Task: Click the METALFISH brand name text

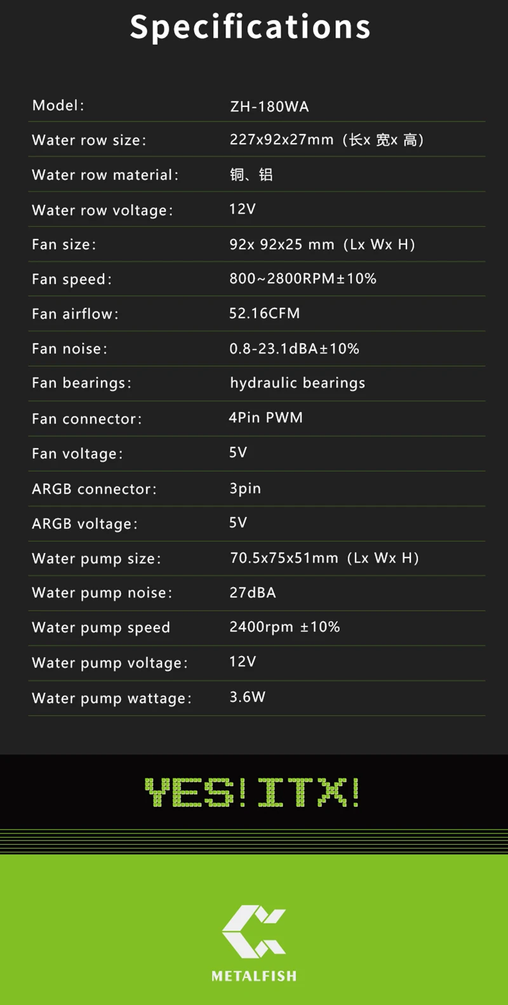Action: click(x=254, y=976)
